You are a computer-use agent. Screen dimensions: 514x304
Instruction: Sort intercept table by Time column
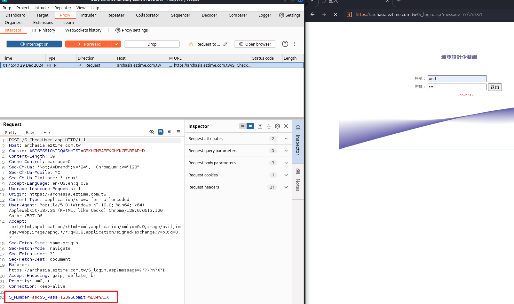[x=23, y=58]
